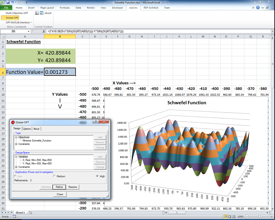This screenshot has width=275, height=220.
Task: Click the Name Box showing B6
Action: coord(14,31)
